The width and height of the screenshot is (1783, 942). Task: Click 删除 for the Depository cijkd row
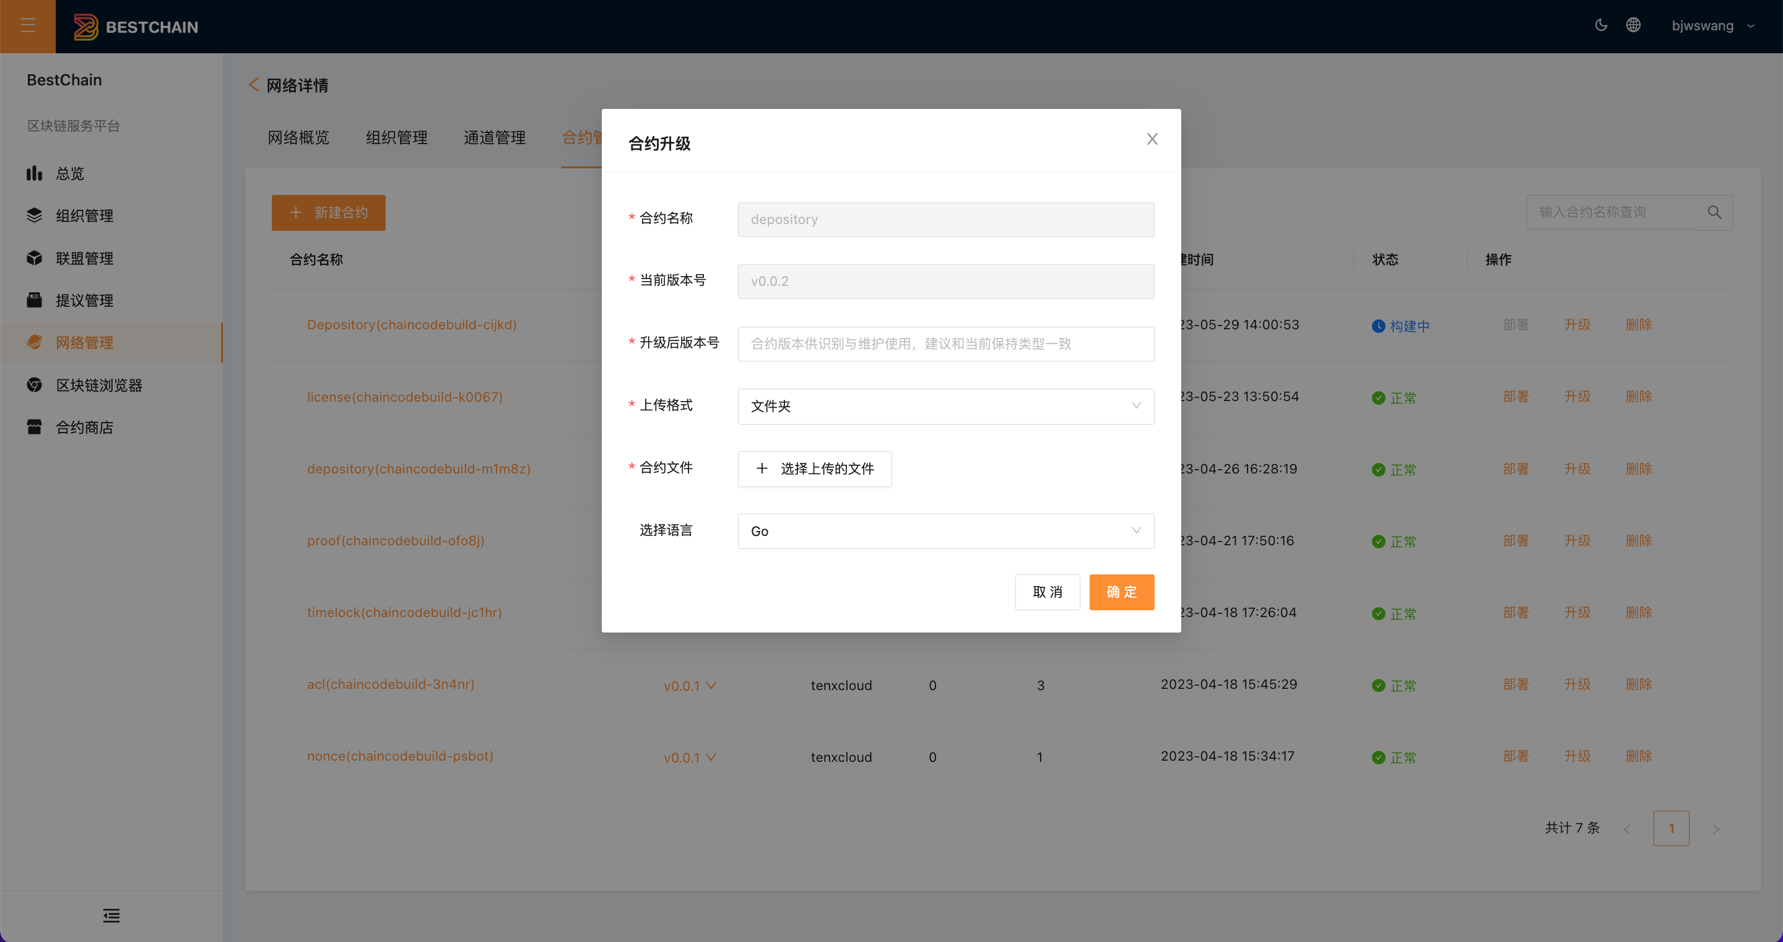(x=1638, y=324)
